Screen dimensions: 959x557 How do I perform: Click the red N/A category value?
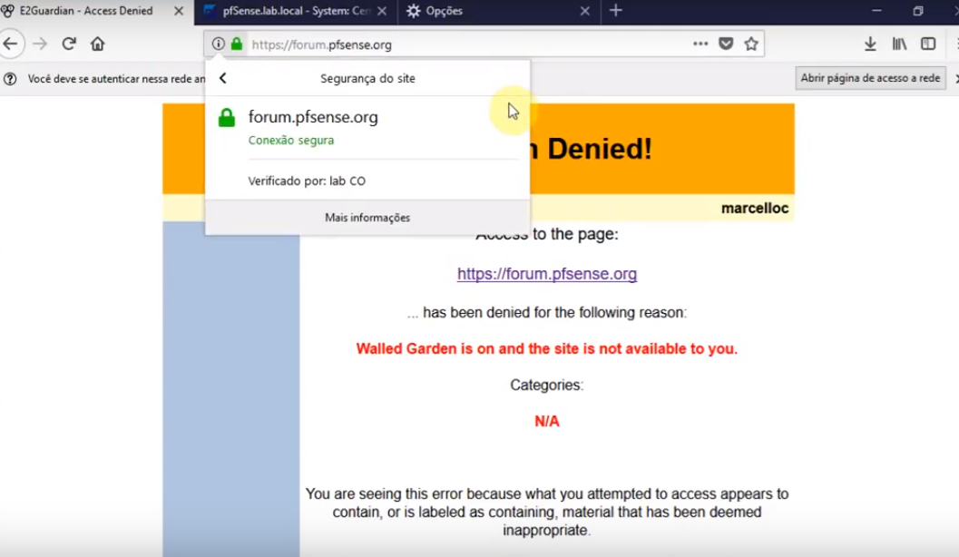point(547,421)
